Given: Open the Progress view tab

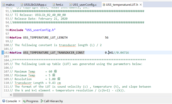Looking at the screenshot, I should coord(31,101).
